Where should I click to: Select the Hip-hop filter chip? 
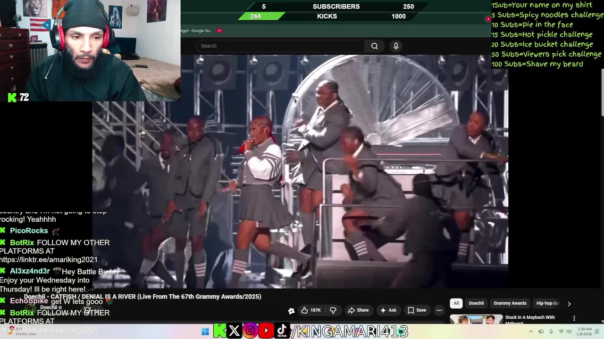coord(547,303)
